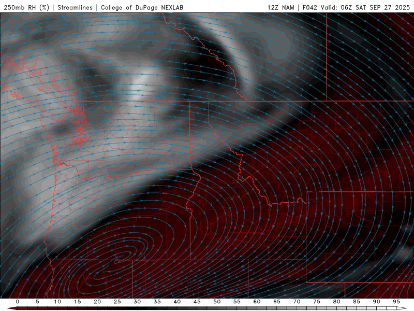Click the 80 value on the color scale
This screenshot has width=414, height=311.
(336, 302)
